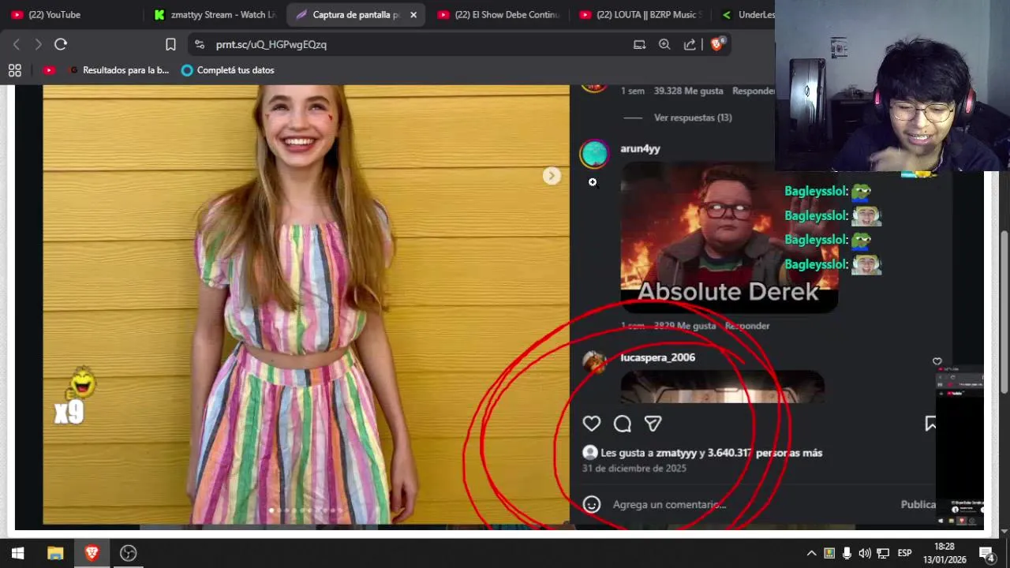The height and width of the screenshot is (568, 1010).
Task: Click the small liker avatar icon
Action: point(589,453)
